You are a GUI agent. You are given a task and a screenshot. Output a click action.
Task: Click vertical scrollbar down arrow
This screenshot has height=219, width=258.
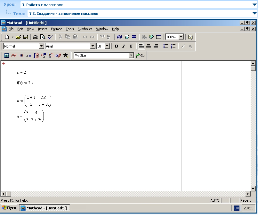(x=253, y=188)
